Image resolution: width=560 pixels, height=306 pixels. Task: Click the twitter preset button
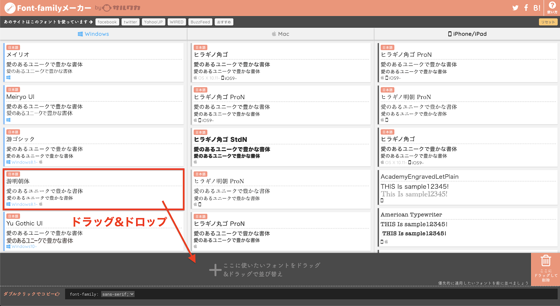[x=130, y=22]
